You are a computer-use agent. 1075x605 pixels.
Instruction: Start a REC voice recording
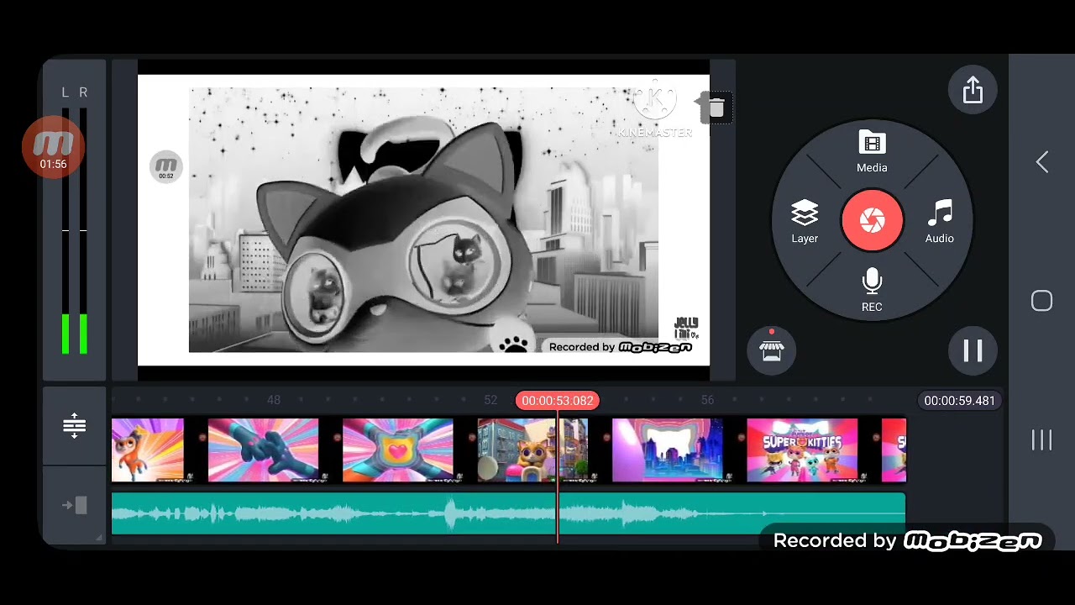coord(872,291)
